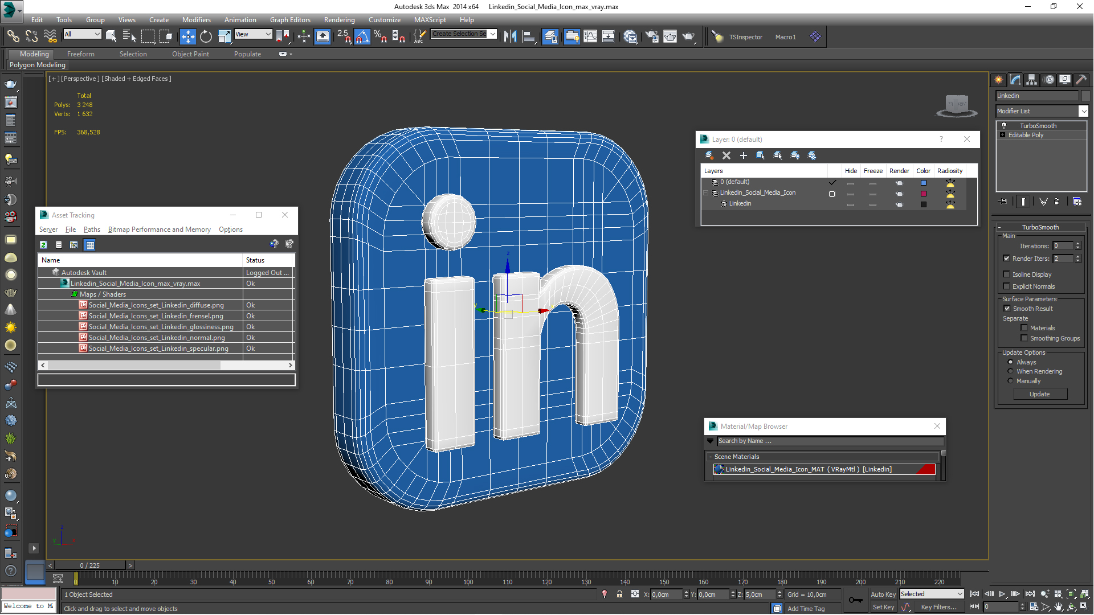Select the Select and Link tool

point(13,36)
